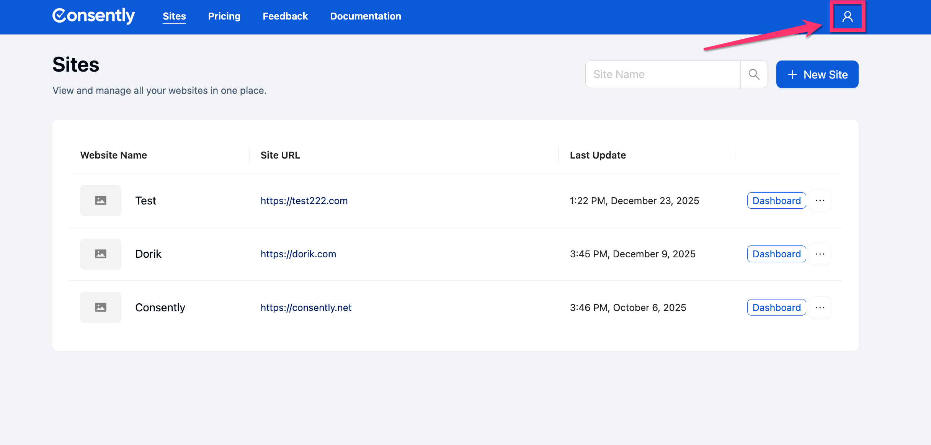The height and width of the screenshot is (445, 931).
Task: Focus the Site Name search field
Action: tap(663, 74)
